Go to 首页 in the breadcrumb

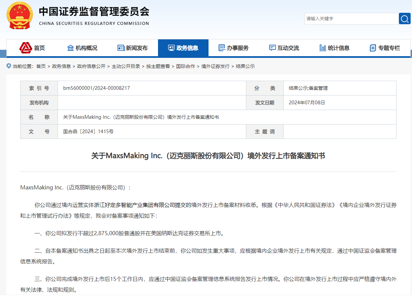pyautogui.click(x=41, y=66)
